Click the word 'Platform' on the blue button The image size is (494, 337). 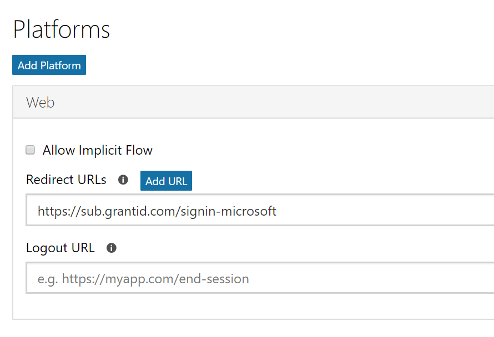[60, 65]
